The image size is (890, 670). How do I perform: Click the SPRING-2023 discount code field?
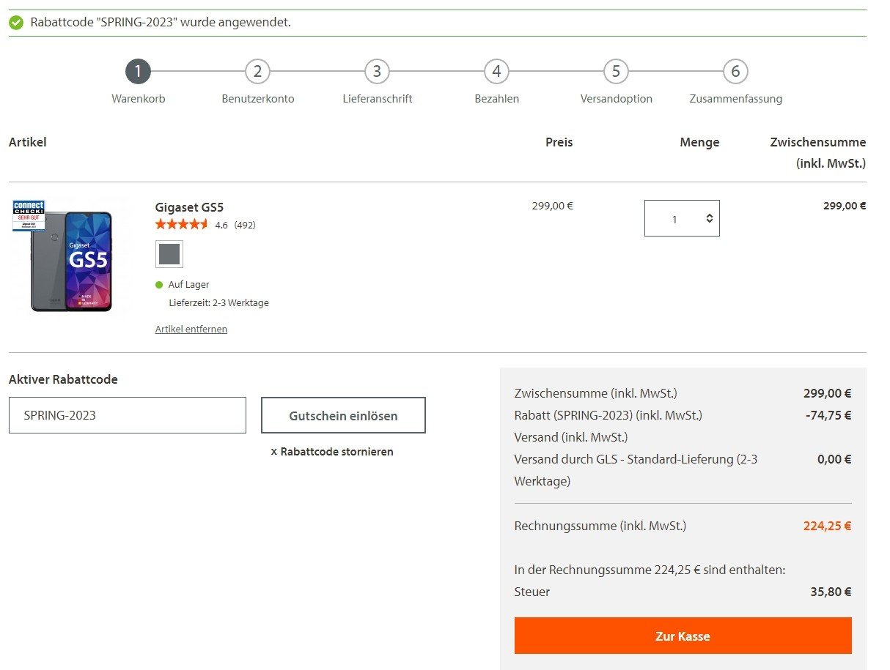tap(128, 415)
